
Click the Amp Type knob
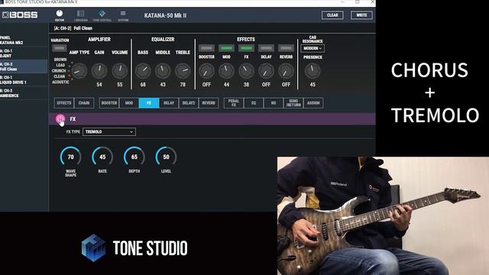(79, 71)
